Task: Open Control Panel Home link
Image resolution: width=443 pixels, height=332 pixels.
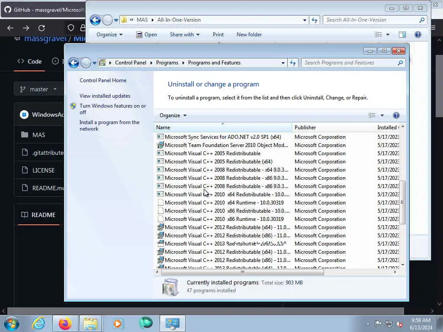Action: pyautogui.click(x=103, y=80)
